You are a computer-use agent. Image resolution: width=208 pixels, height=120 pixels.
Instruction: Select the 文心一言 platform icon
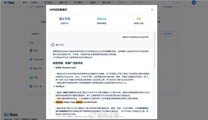click(31, 86)
